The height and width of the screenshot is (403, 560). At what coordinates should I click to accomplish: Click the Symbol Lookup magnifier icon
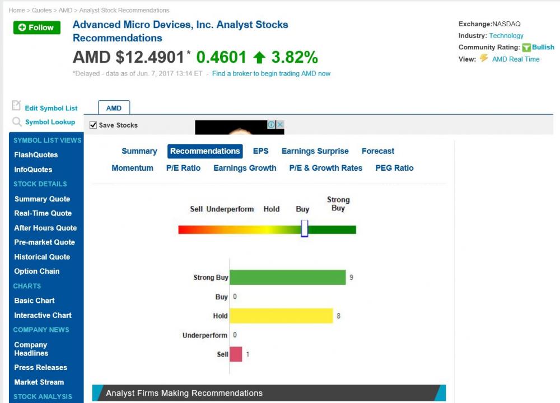(16, 121)
